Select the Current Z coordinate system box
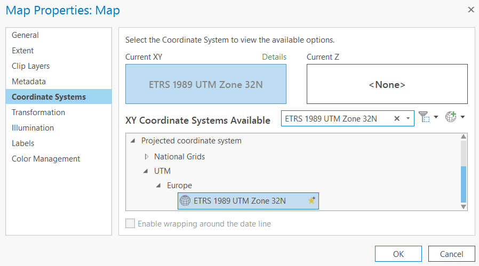Screen dimensions: 479x266 click(x=387, y=84)
